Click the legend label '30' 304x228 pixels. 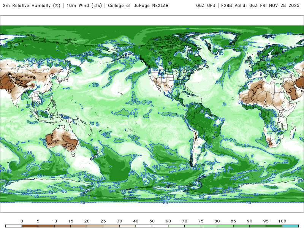coord(119,221)
